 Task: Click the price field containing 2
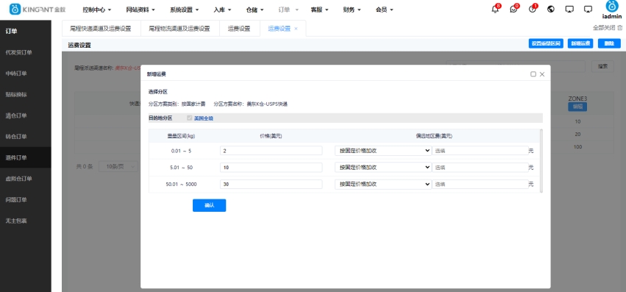pos(271,151)
